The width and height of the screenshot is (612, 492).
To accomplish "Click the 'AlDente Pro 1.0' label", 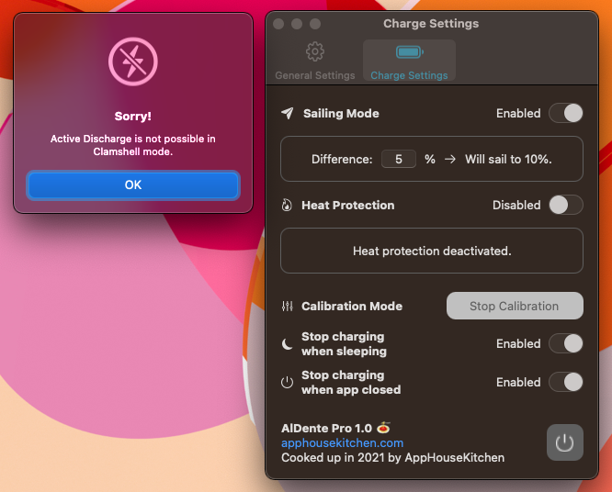I will pos(326,428).
